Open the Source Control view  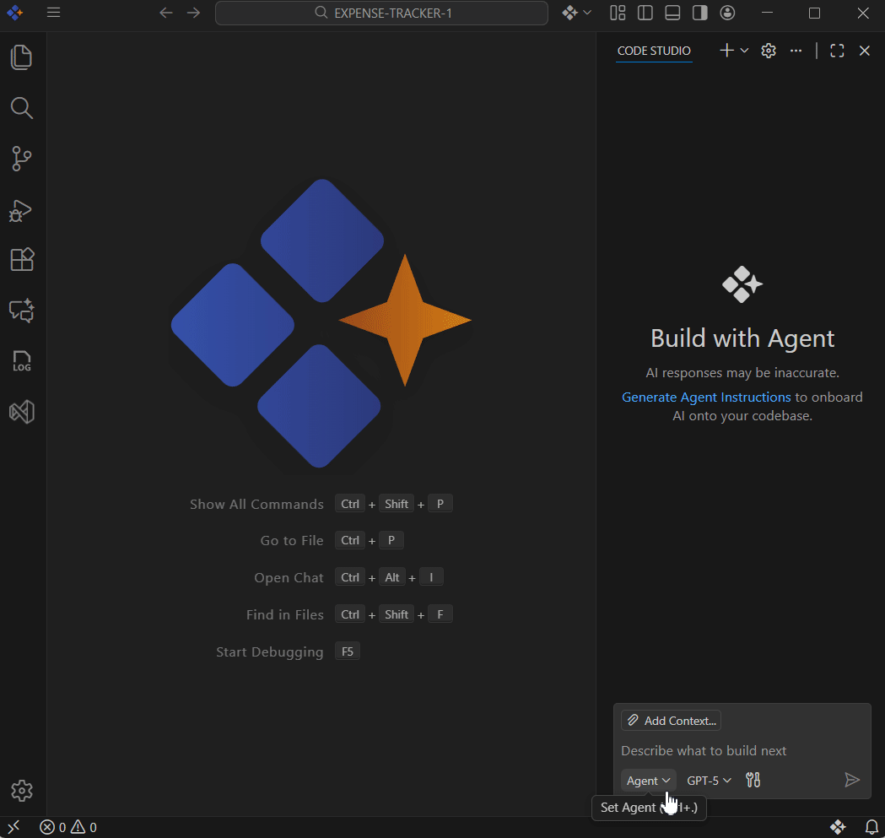tap(21, 159)
